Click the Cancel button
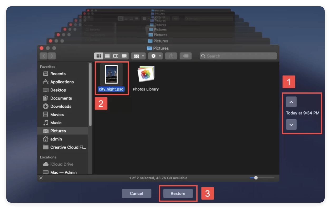331x209 pixels. [137, 193]
